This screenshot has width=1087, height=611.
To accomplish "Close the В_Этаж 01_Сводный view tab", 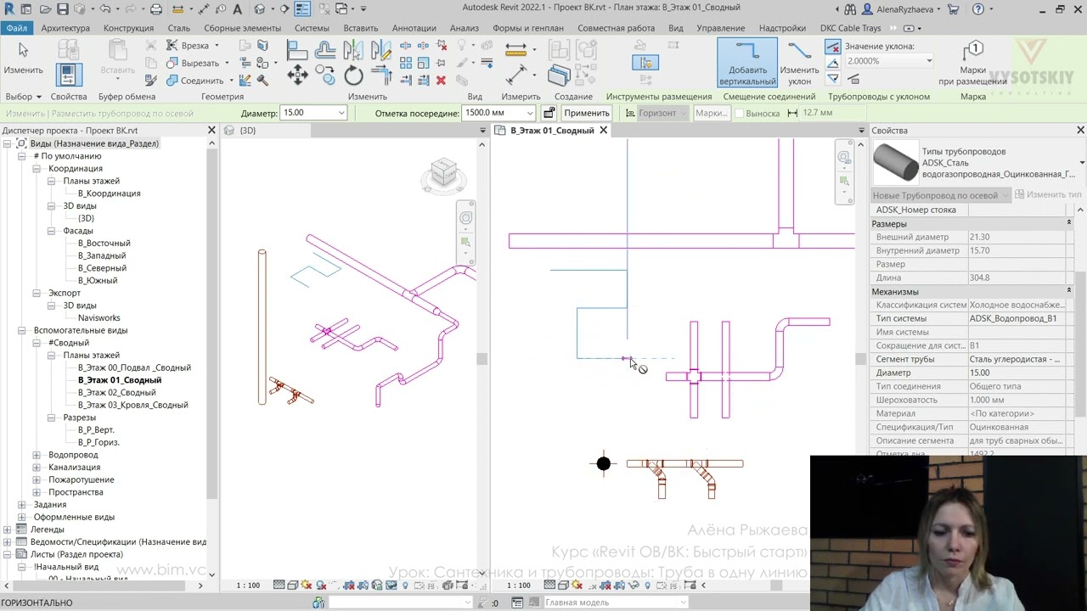I will click(x=603, y=131).
